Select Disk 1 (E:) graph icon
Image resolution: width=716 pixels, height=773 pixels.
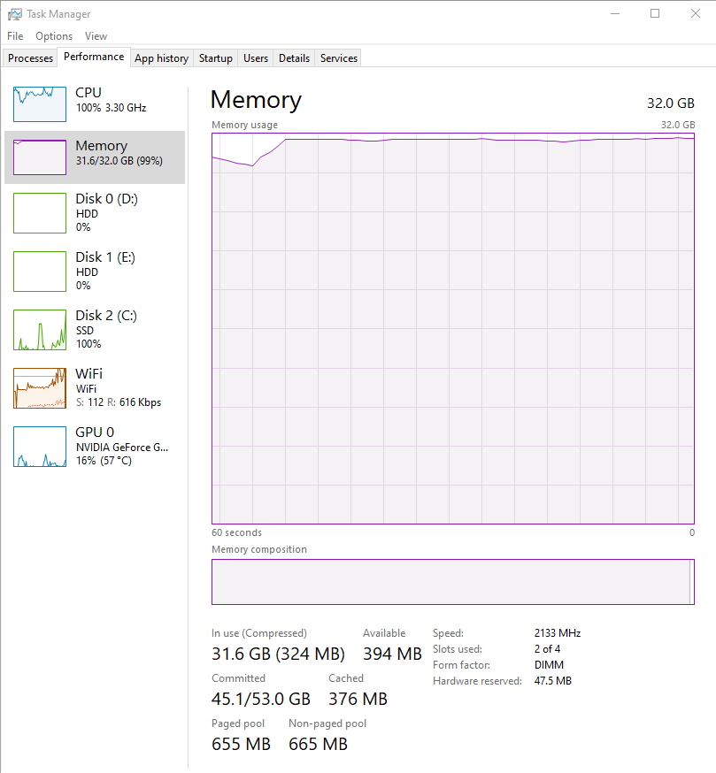coord(40,272)
